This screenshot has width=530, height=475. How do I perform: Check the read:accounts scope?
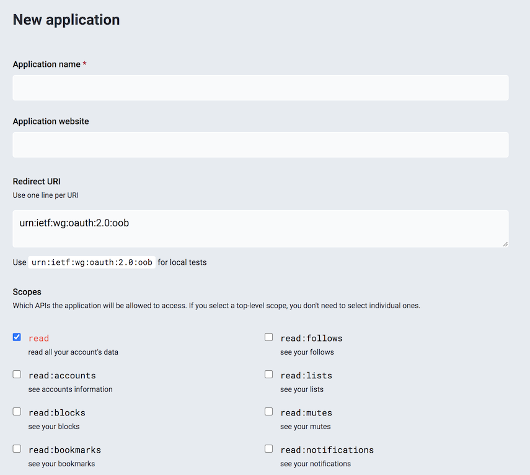coord(17,374)
